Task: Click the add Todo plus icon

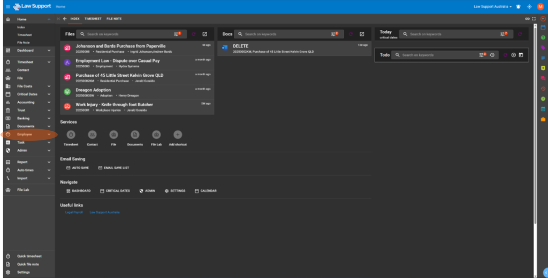Action: (x=513, y=55)
